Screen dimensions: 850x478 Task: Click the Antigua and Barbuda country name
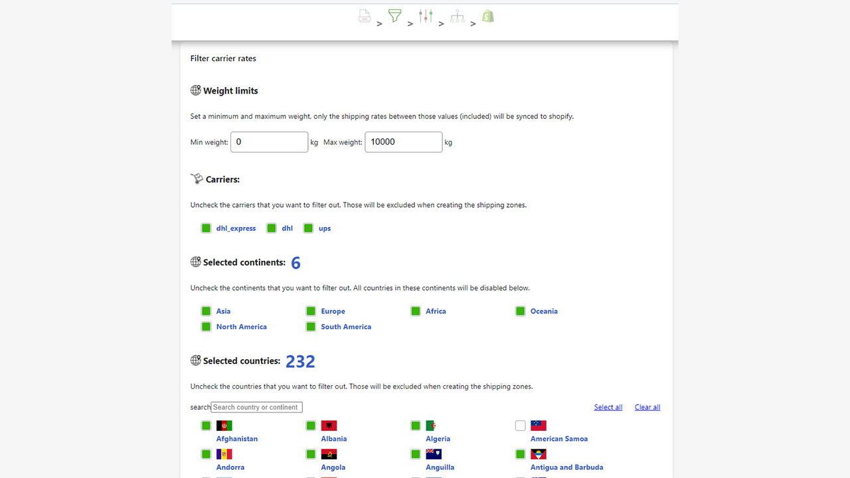pos(567,467)
